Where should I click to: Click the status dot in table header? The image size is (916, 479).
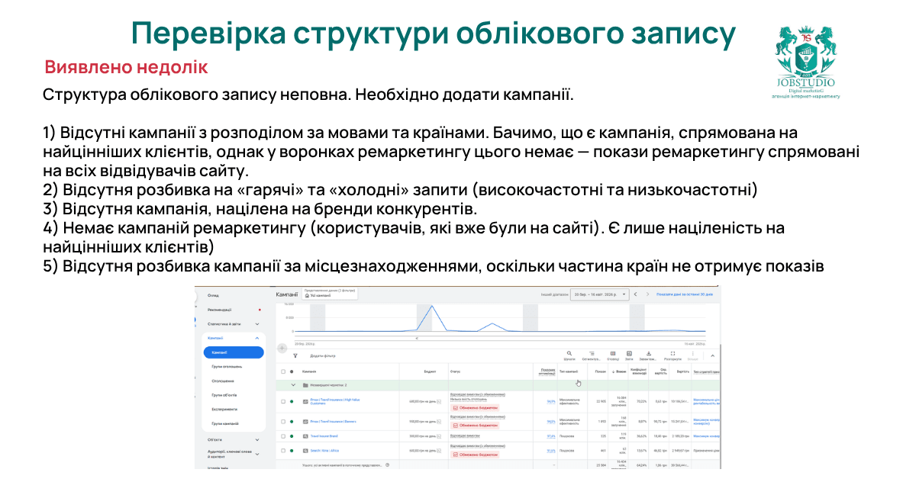(292, 371)
